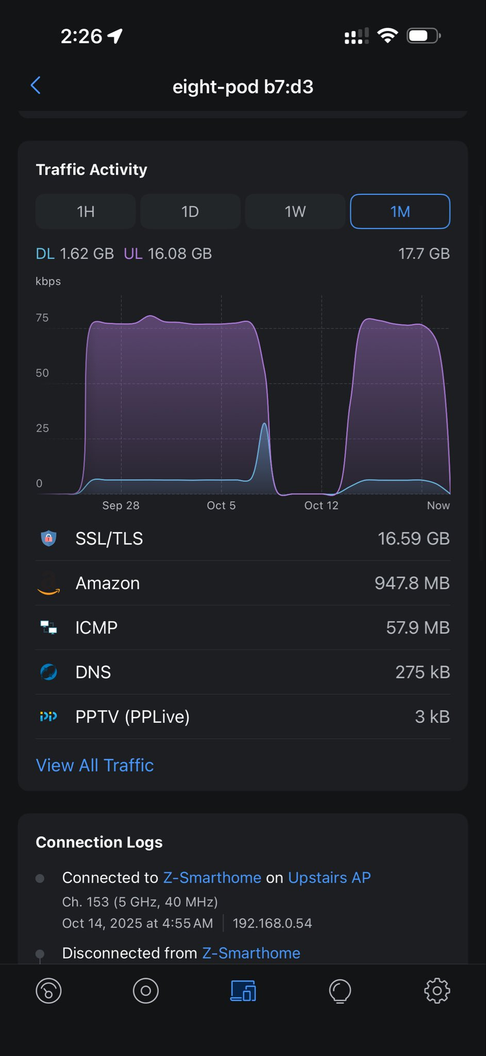Open View All Traffic link

pyautogui.click(x=95, y=765)
